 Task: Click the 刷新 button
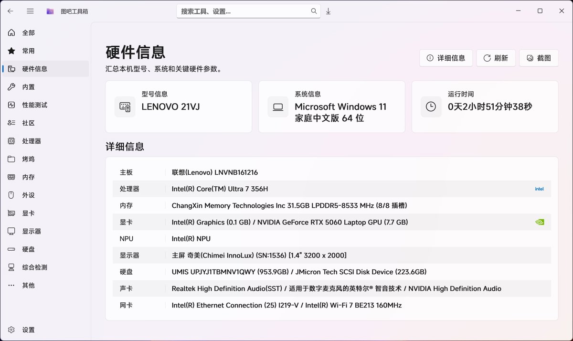(496, 58)
